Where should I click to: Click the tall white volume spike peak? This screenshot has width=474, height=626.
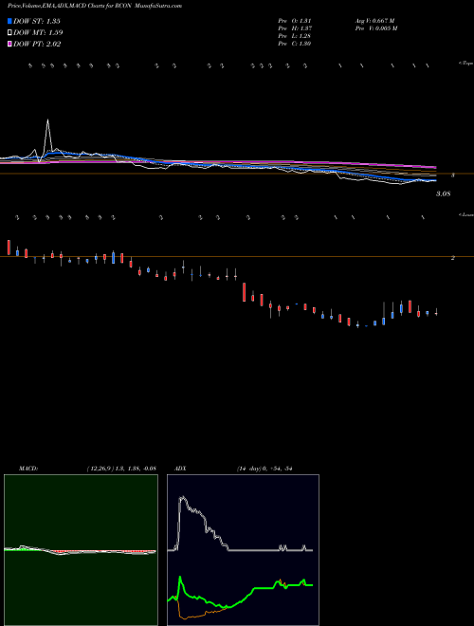point(48,120)
